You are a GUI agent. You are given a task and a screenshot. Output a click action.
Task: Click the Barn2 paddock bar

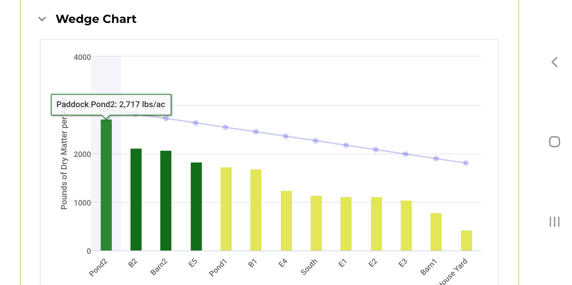tap(166, 201)
